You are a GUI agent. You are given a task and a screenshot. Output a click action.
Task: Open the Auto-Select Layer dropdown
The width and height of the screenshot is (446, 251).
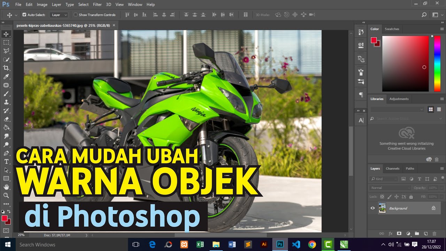pos(59,15)
